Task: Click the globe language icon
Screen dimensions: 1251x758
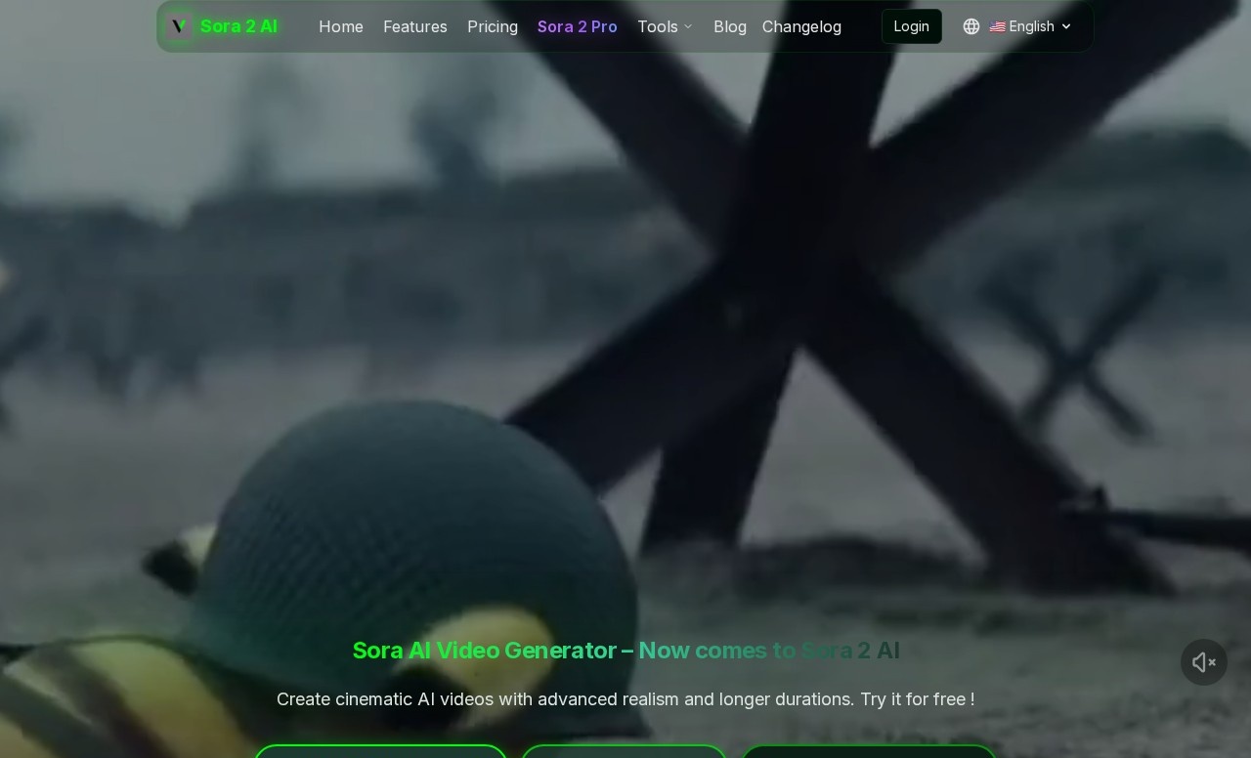Action: (971, 26)
